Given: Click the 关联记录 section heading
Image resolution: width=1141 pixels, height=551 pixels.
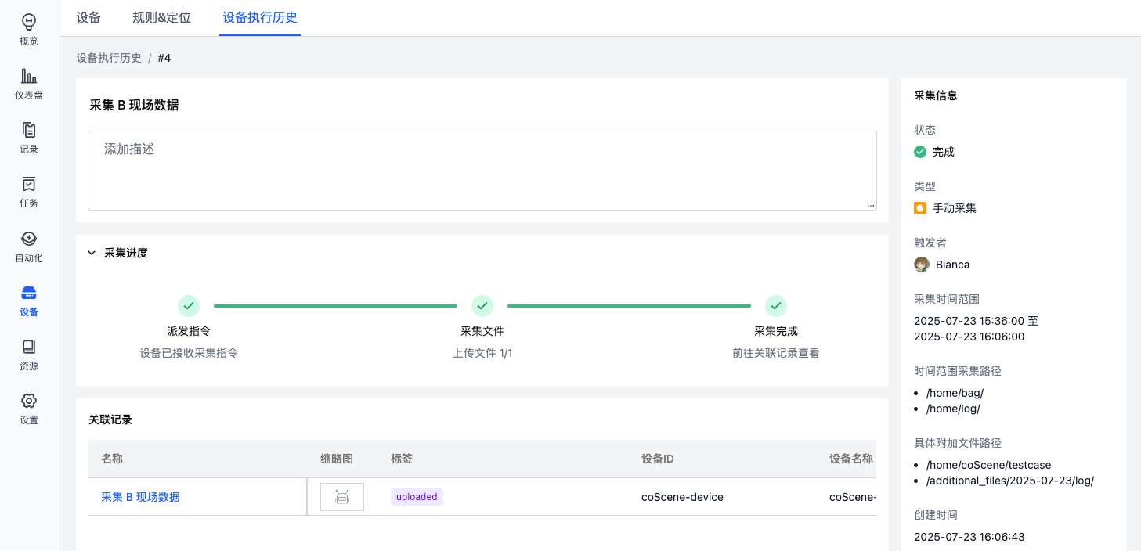Looking at the screenshot, I should pos(110,420).
